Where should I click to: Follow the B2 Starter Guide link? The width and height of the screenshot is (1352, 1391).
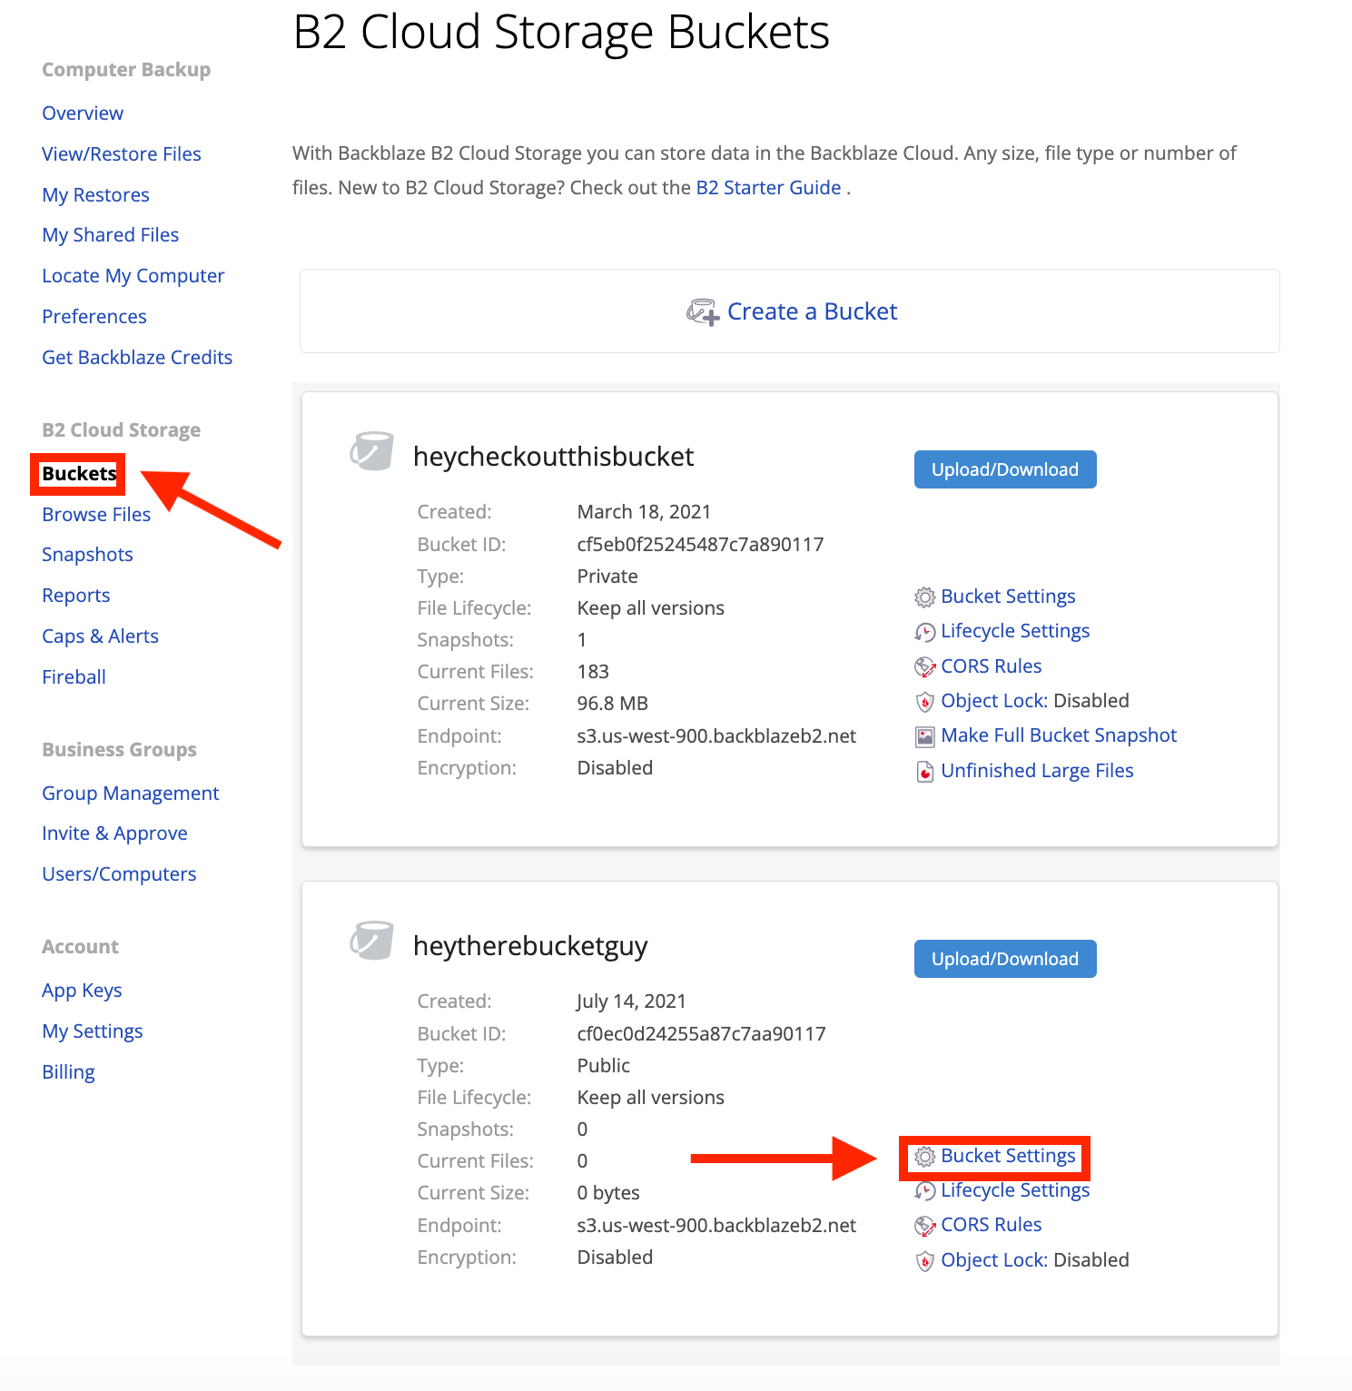click(768, 188)
